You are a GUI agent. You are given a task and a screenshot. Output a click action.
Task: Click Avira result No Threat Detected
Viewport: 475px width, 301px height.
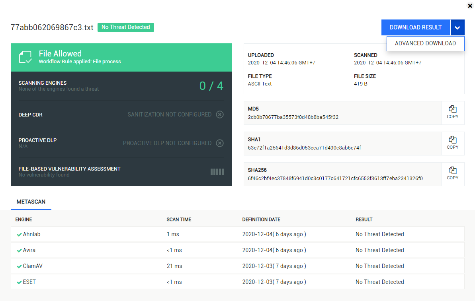click(379, 250)
